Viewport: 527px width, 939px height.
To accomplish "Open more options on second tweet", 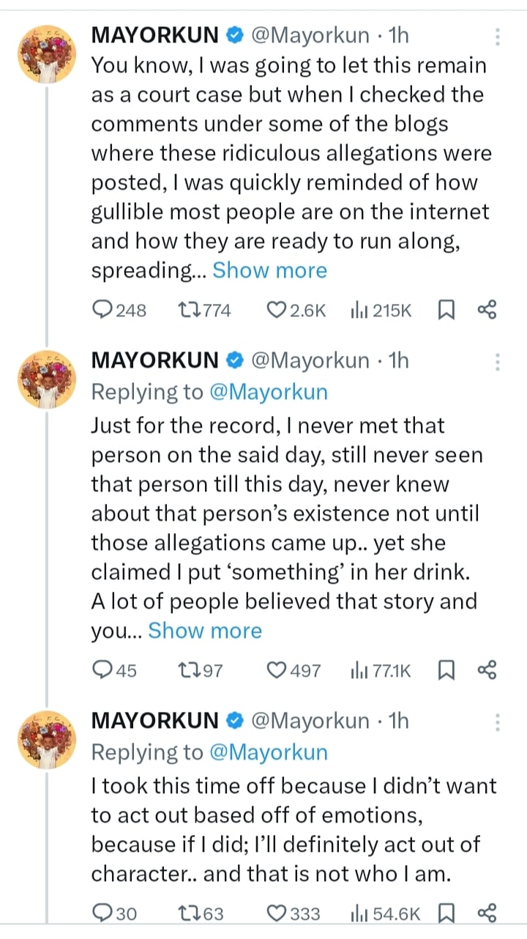I will [498, 362].
